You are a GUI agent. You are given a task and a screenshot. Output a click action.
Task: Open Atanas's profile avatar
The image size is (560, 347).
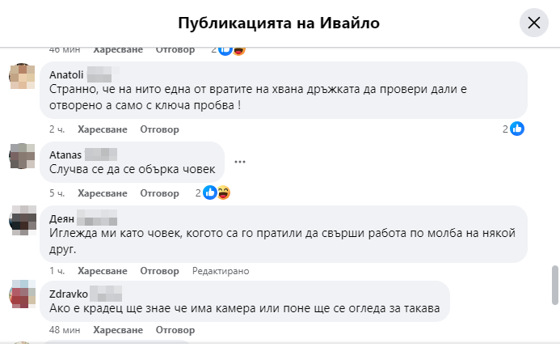(x=20, y=156)
